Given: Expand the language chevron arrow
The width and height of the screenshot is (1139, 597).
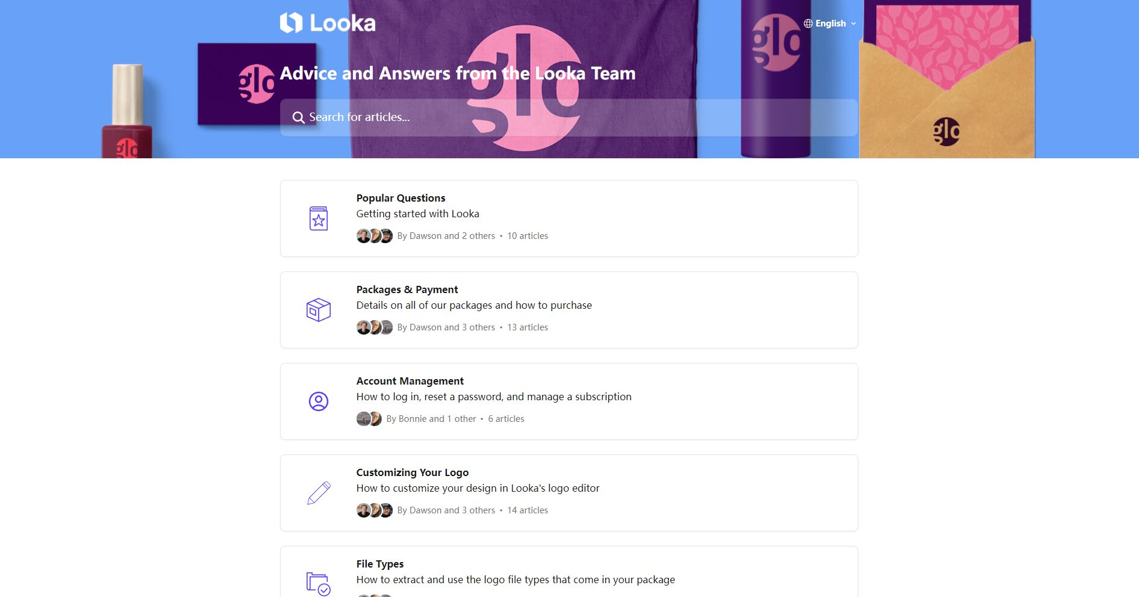Looking at the screenshot, I should coord(853,23).
